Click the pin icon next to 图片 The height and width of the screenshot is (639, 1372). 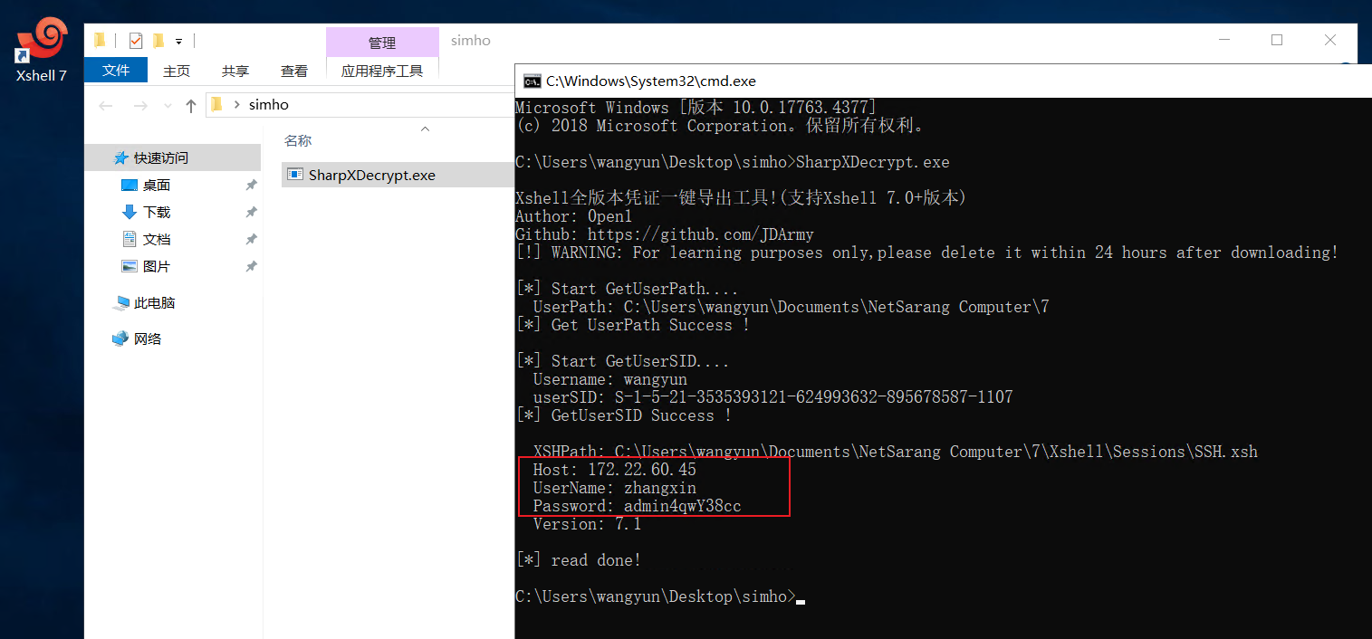point(251,266)
